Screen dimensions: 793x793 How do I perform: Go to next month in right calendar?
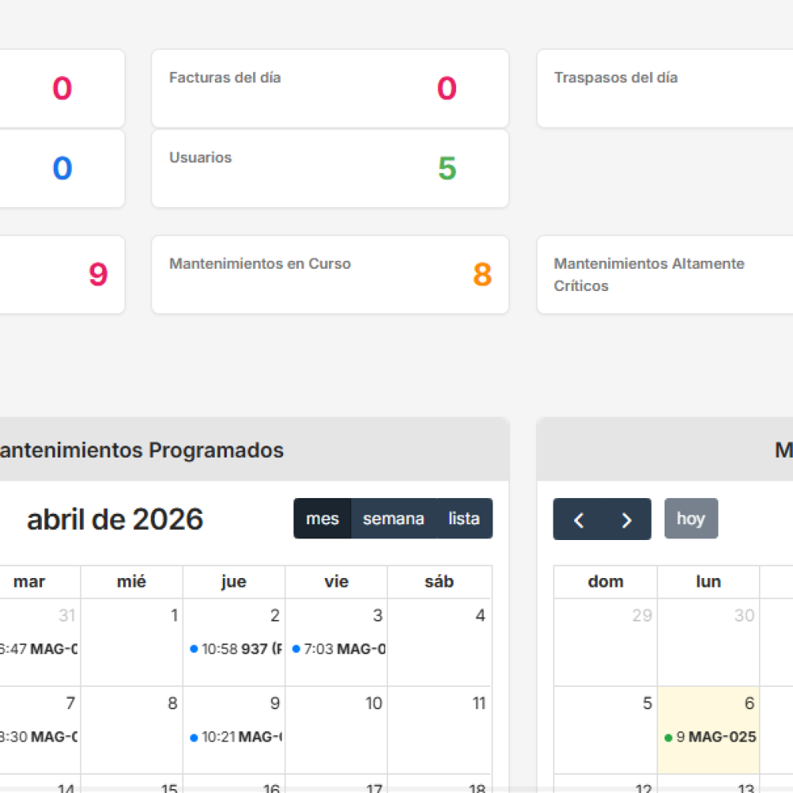click(x=626, y=519)
